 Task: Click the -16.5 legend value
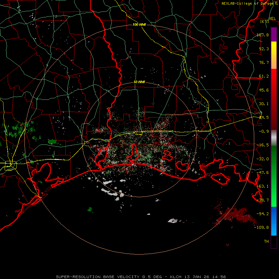263,145
